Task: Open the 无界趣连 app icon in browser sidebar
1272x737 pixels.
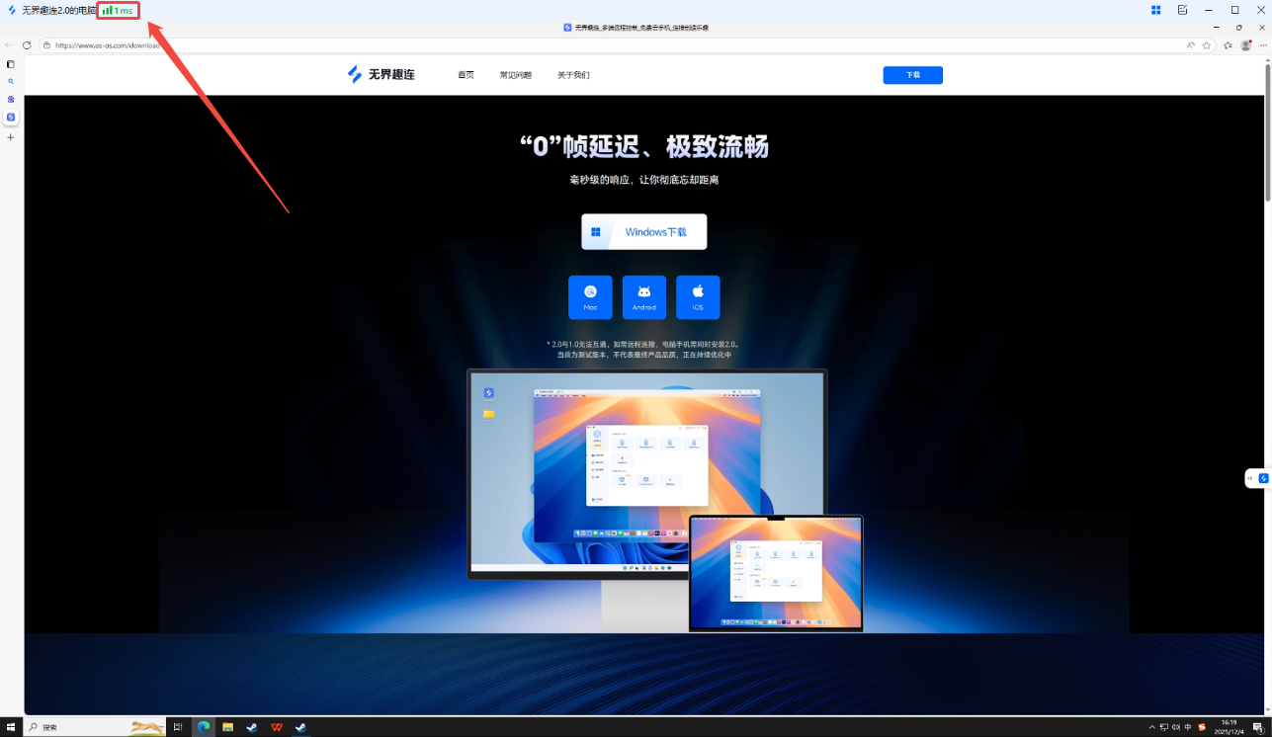Action: 11,117
